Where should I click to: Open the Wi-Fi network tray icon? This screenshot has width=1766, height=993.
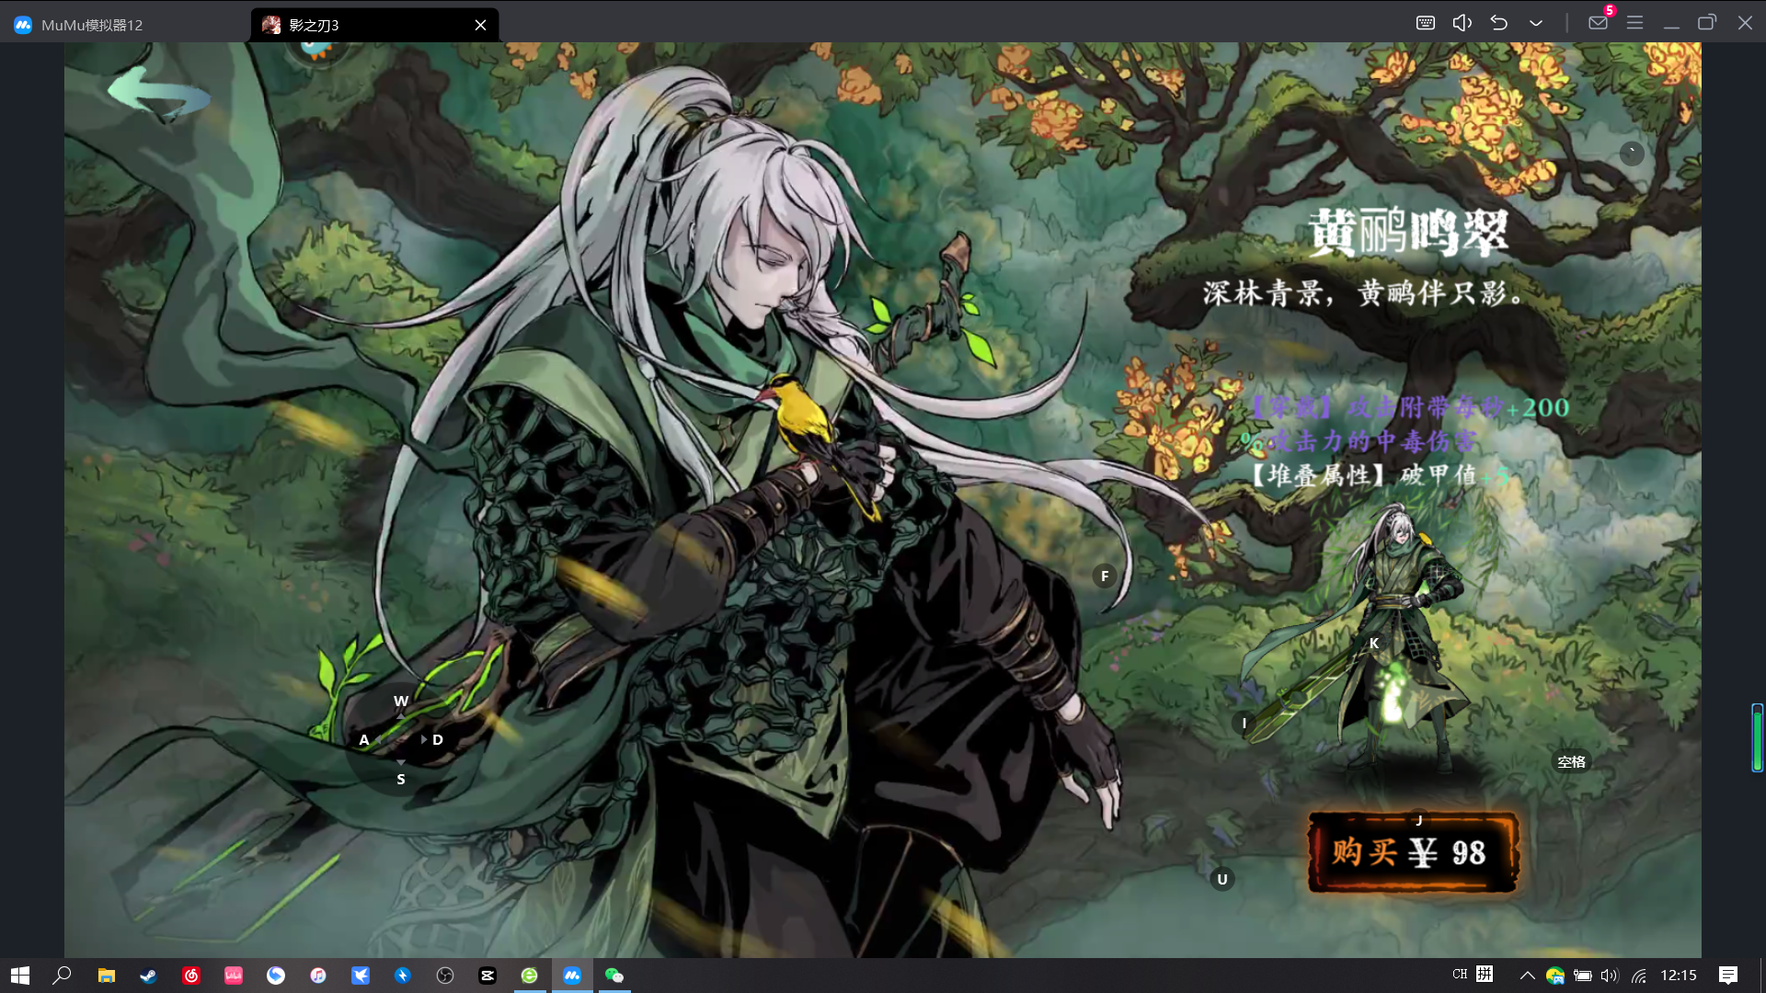click(x=1639, y=976)
